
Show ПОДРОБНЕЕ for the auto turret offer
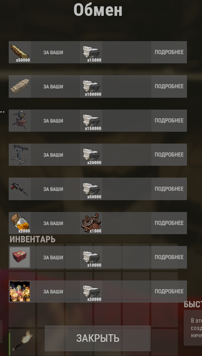point(169,121)
